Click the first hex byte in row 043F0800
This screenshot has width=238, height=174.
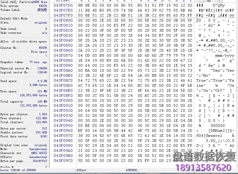80,20
